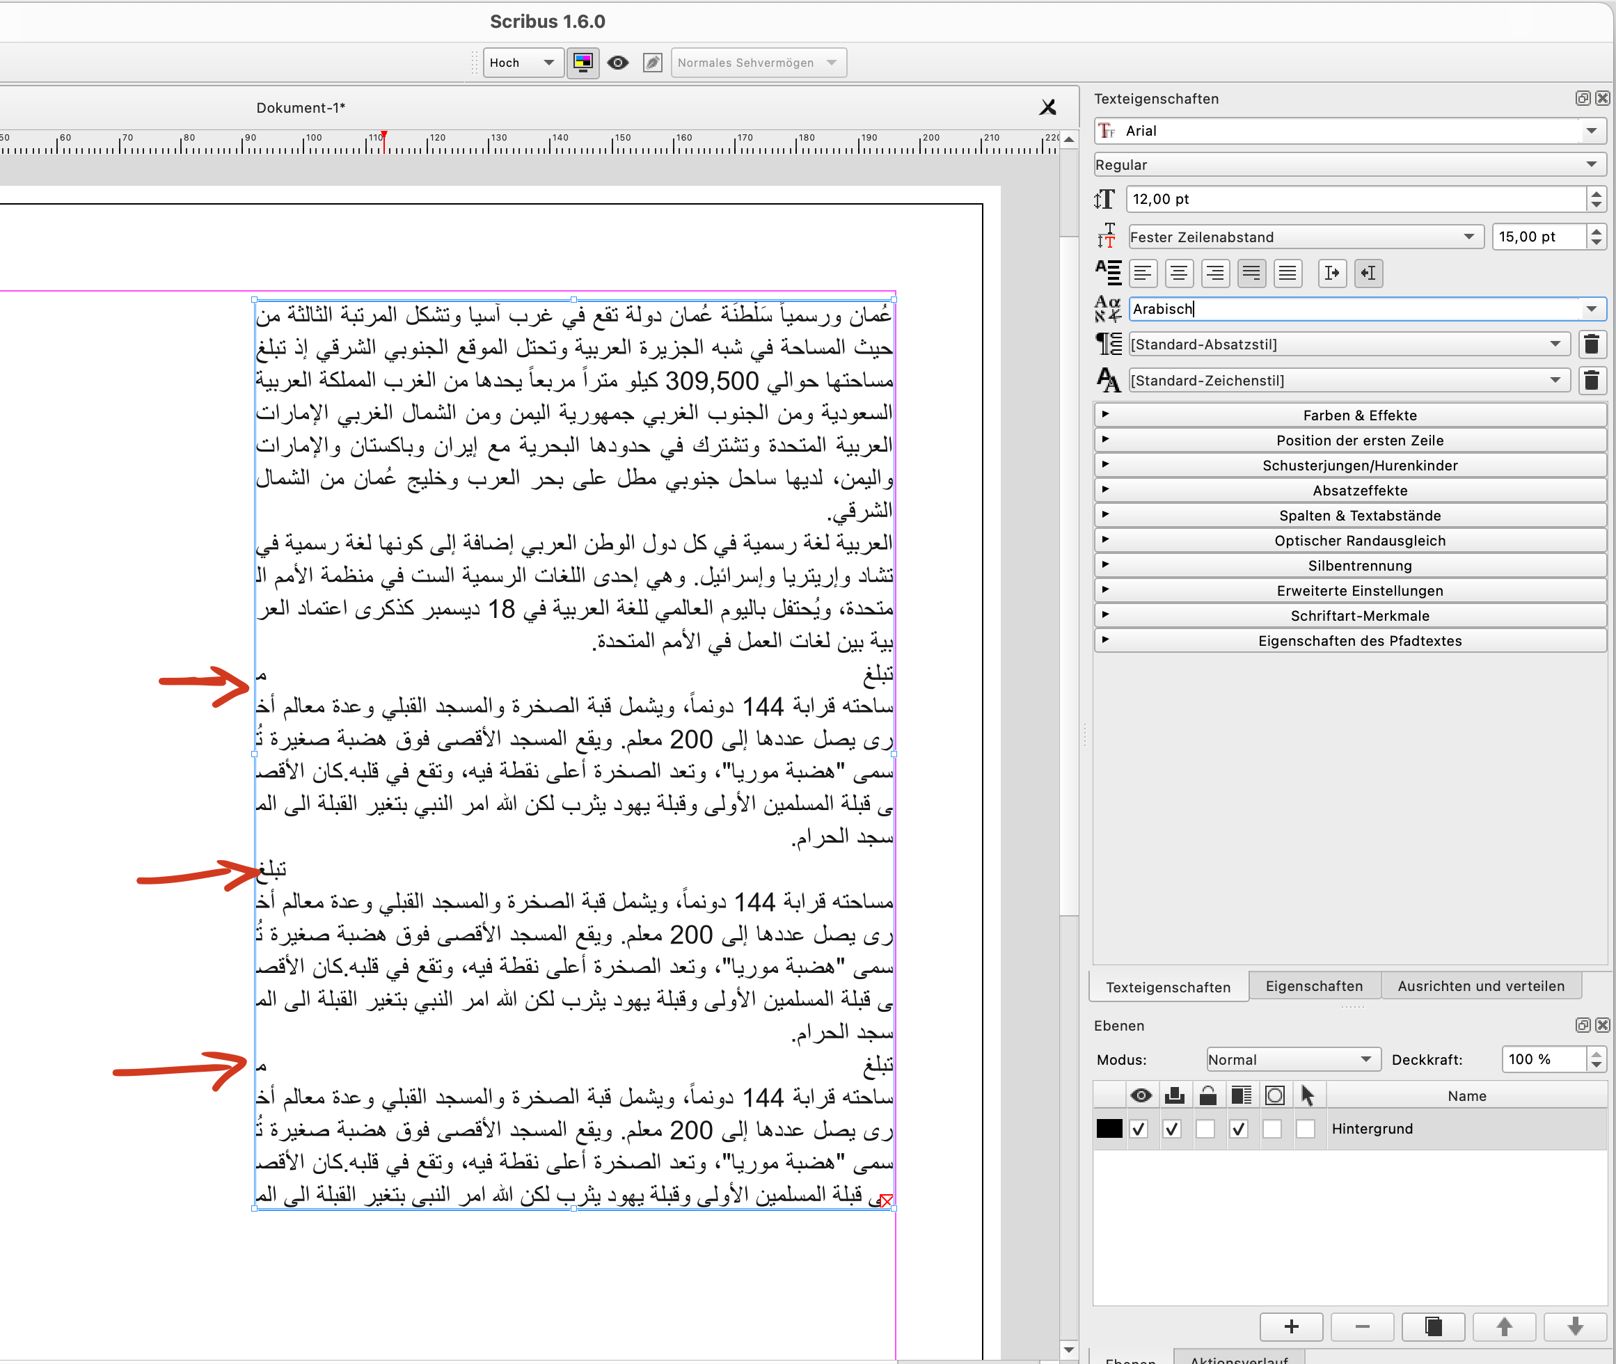Toggle lock checkbox for Hintergrund layer
Image resolution: width=1616 pixels, height=1364 pixels.
[1205, 1129]
